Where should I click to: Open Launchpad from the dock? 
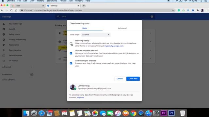pos(34,113)
